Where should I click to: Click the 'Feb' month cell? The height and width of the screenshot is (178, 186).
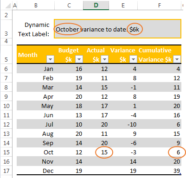(x=36, y=78)
